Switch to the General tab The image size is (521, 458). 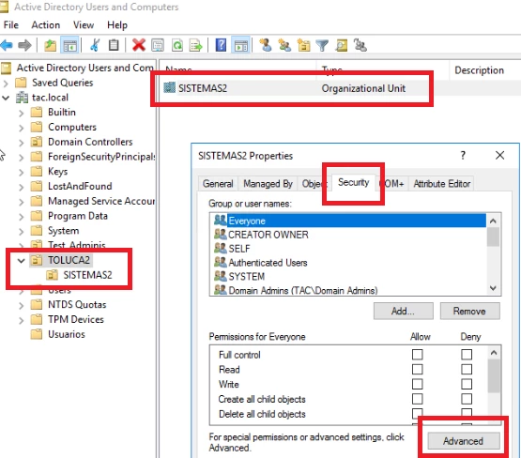(218, 184)
